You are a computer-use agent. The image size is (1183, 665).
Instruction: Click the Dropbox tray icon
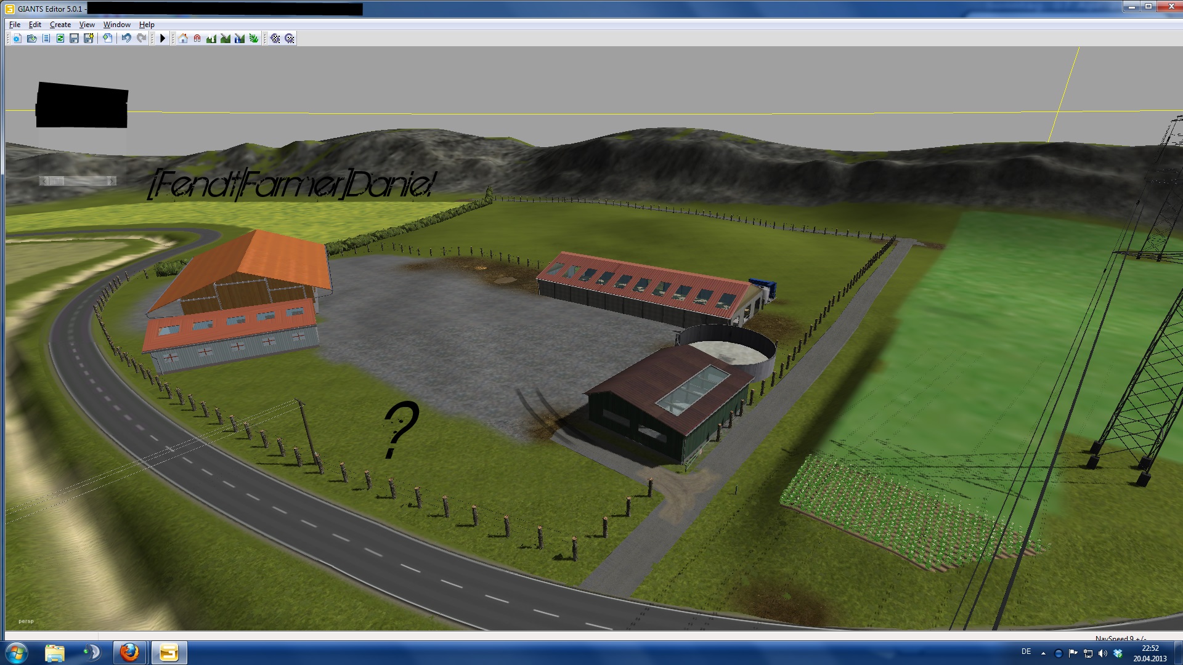1118,653
